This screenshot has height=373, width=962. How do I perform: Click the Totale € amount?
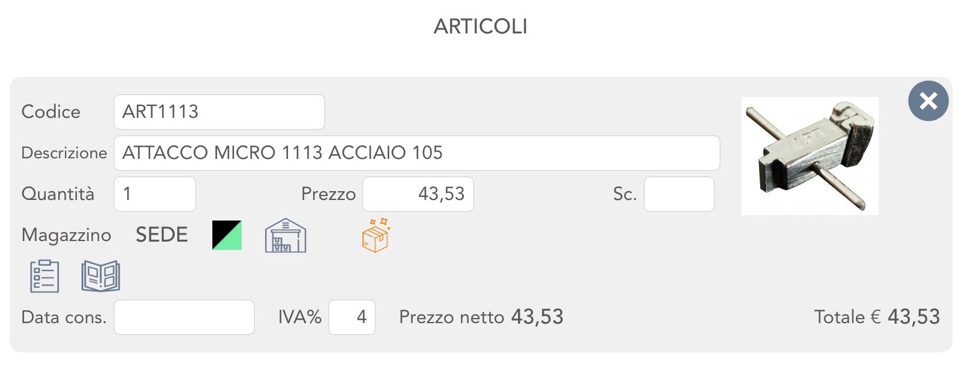tap(913, 317)
